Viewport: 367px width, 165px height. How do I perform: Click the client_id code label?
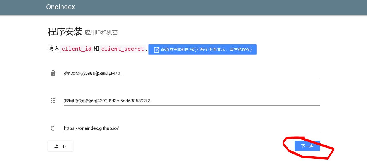[x=77, y=49]
